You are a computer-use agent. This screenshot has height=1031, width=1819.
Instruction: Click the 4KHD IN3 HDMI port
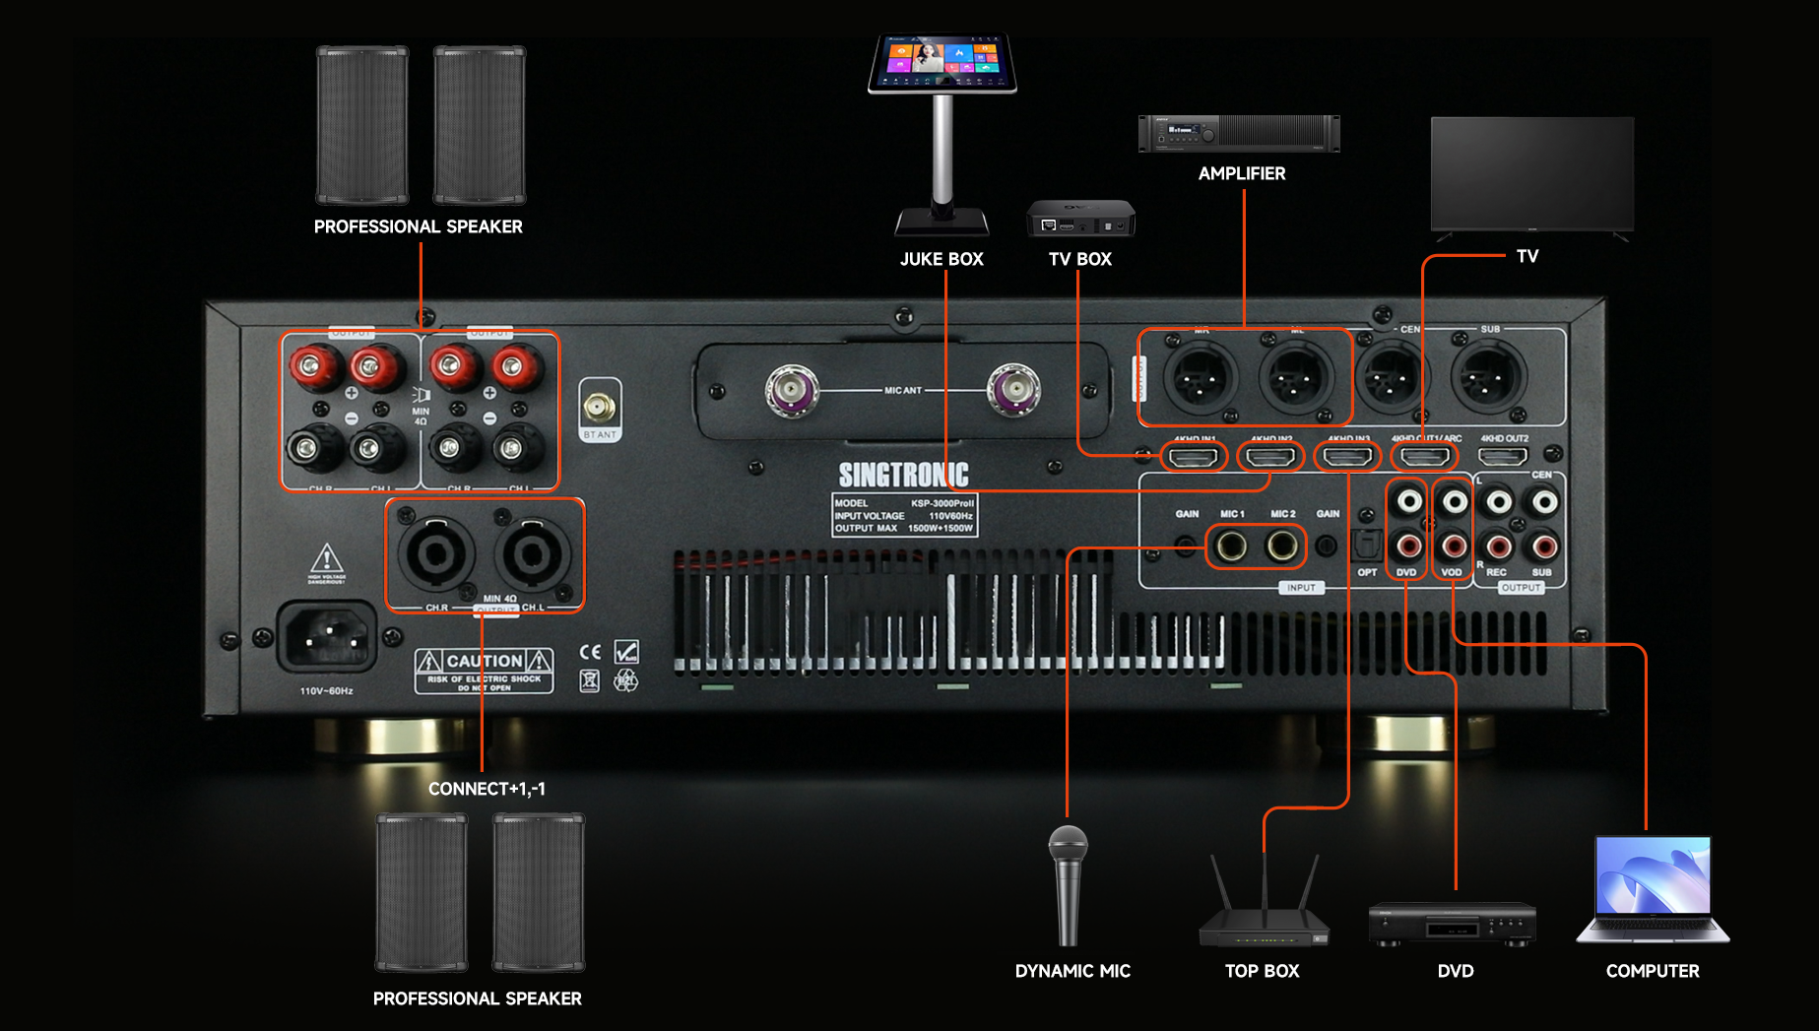click(1348, 456)
